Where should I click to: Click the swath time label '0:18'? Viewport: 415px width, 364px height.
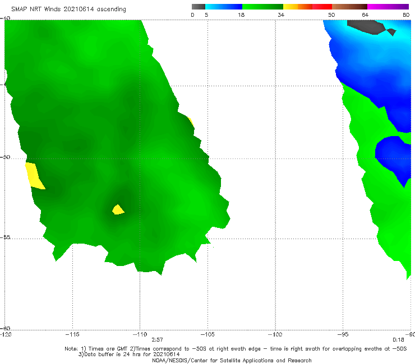(x=398, y=340)
